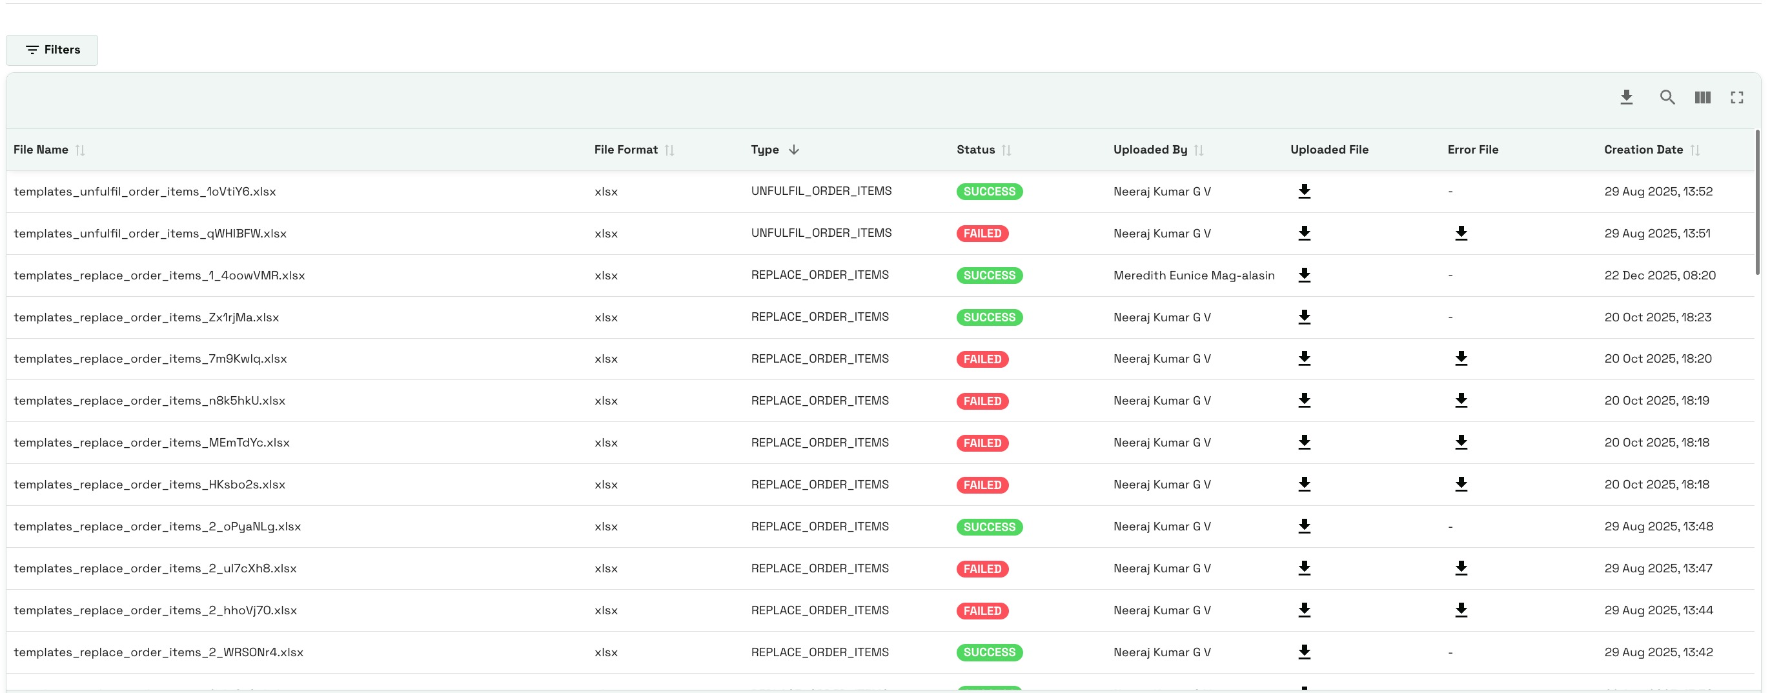Select file name templates_replace_order_items_Zx1rjMa.xlsx
The width and height of the screenshot is (1770, 693).
click(x=147, y=317)
